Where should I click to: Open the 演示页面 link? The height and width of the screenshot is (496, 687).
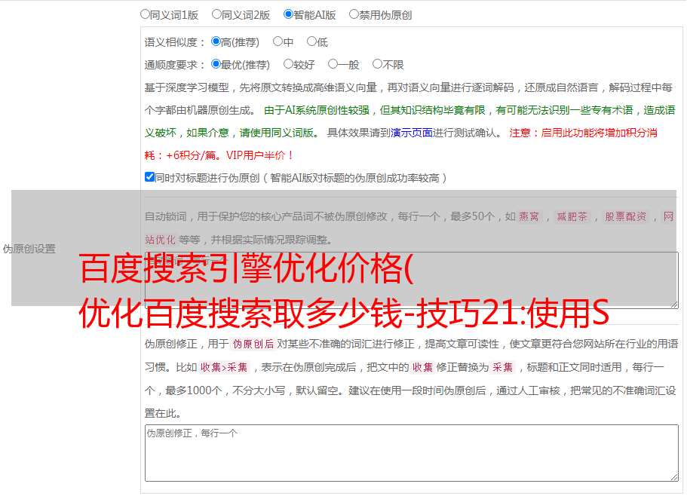tap(411, 133)
